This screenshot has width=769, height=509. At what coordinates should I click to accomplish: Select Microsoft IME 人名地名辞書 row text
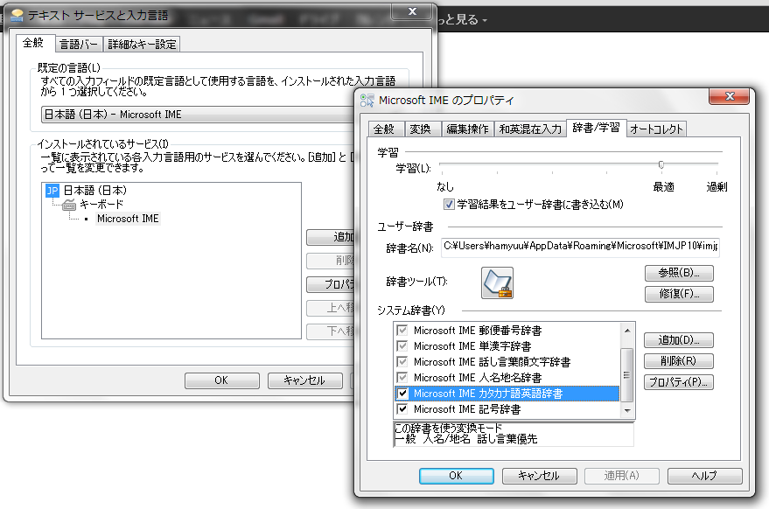click(x=478, y=378)
